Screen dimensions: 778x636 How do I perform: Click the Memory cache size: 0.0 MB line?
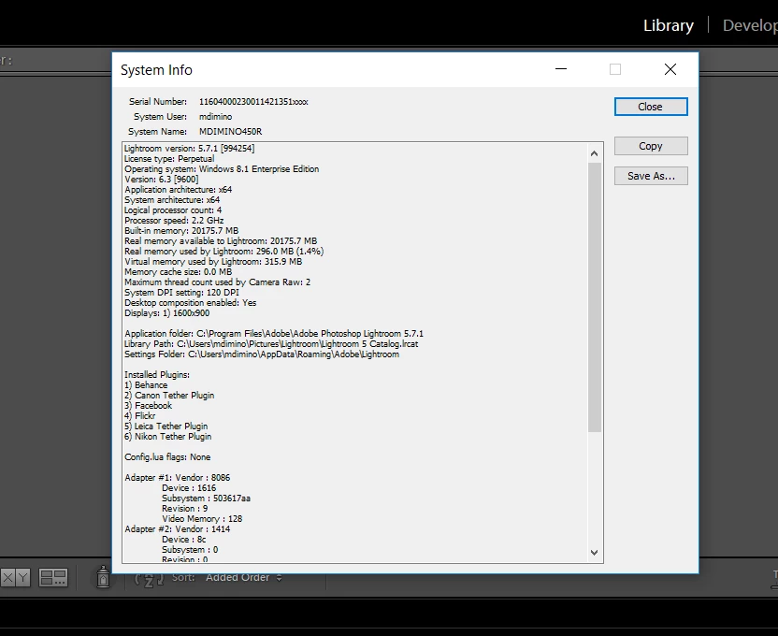pyautogui.click(x=178, y=272)
